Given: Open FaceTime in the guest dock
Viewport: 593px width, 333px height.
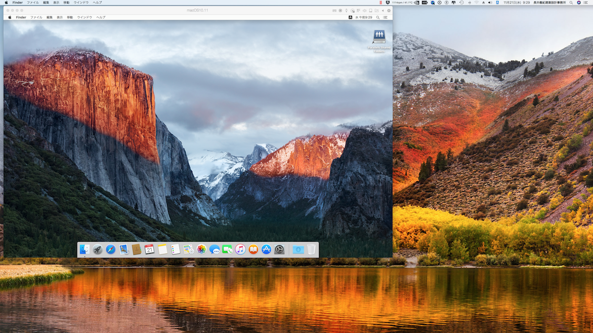Looking at the screenshot, I should (x=227, y=250).
